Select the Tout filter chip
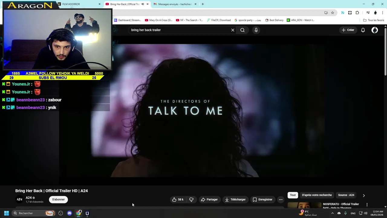This screenshot has height=218, width=387. point(293,195)
